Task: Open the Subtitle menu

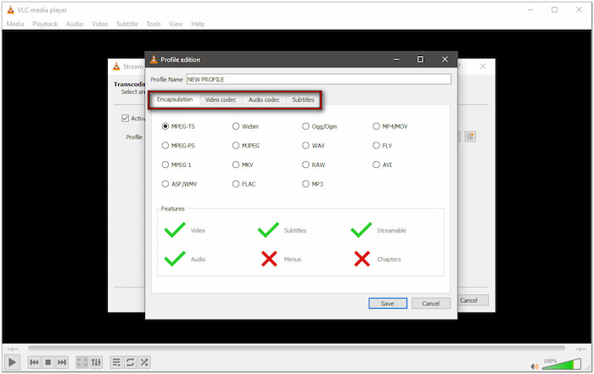Action: click(x=127, y=24)
